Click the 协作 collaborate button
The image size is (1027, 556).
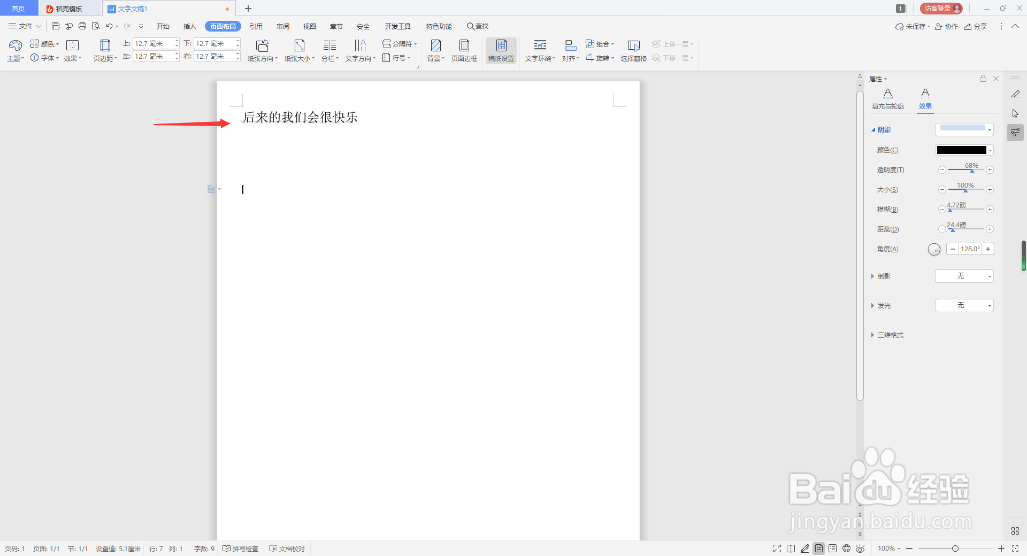point(947,26)
